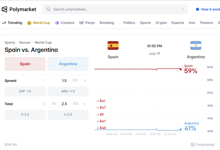
Task: Click the search magnifier icon
Action: [x=49, y=9]
